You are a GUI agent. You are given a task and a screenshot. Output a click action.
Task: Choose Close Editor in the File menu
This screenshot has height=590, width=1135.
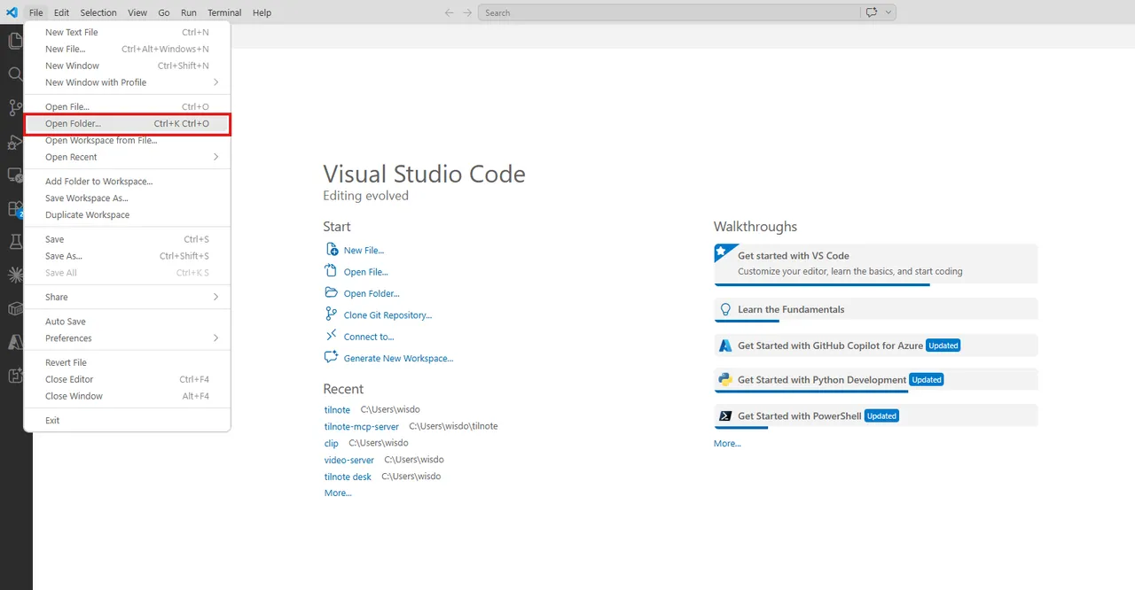click(x=127, y=379)
